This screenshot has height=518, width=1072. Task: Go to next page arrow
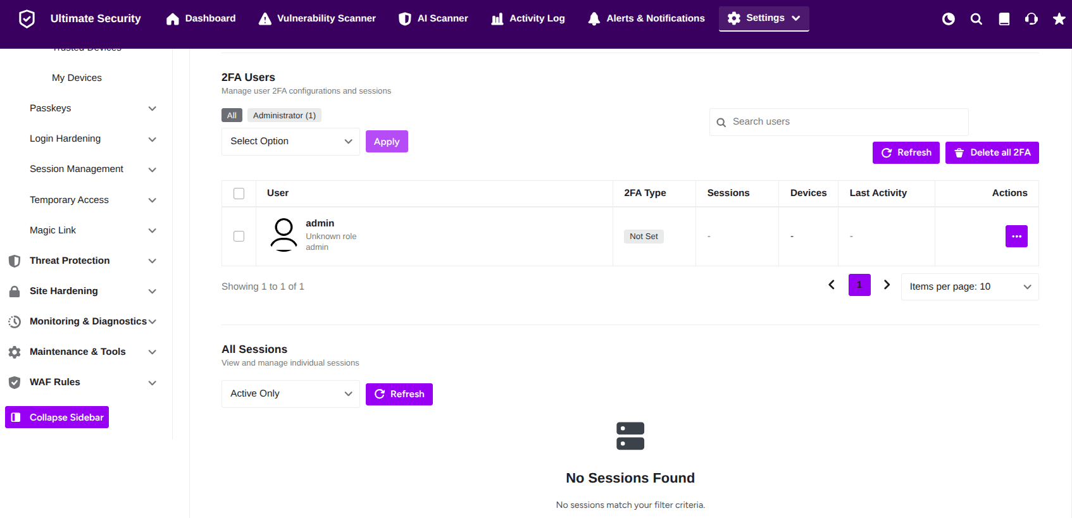(887, 285)
